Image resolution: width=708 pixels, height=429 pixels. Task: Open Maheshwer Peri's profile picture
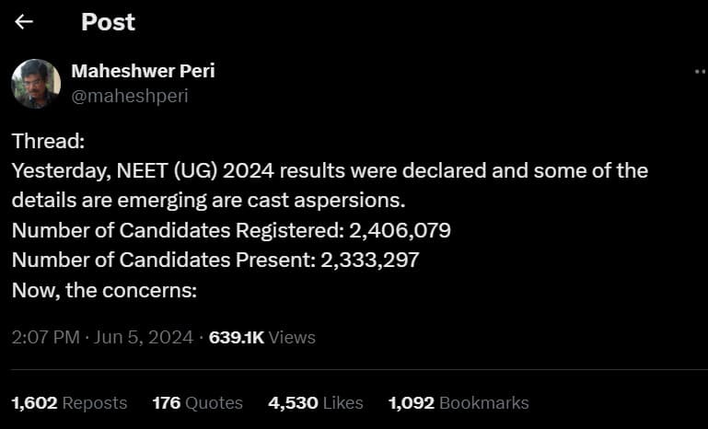(36, 84)
